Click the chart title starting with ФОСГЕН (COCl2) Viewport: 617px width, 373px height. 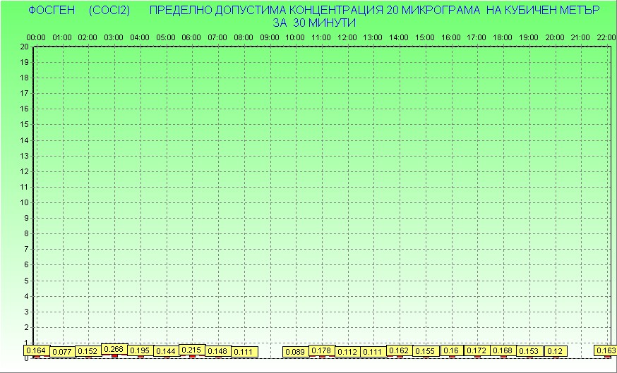(x=314, y=10)
